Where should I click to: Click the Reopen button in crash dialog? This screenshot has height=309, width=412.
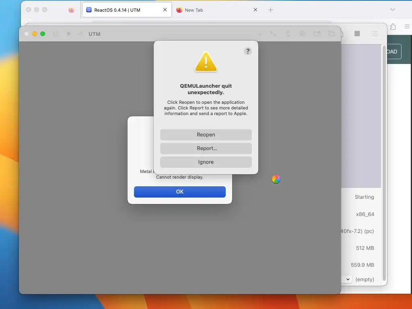pos(206,134)
